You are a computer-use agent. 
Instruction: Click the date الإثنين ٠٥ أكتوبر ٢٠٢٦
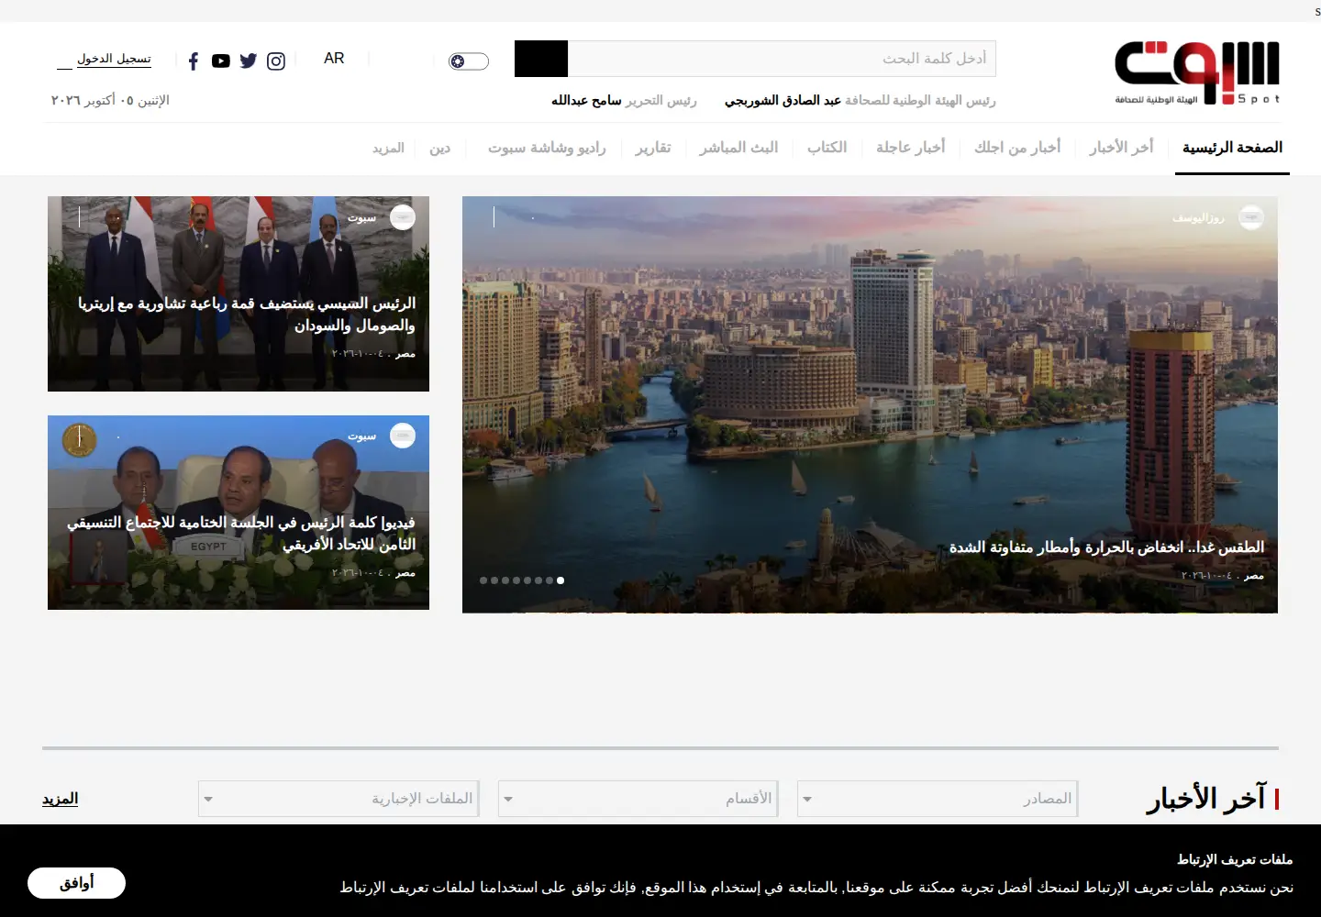coord(110,100)
